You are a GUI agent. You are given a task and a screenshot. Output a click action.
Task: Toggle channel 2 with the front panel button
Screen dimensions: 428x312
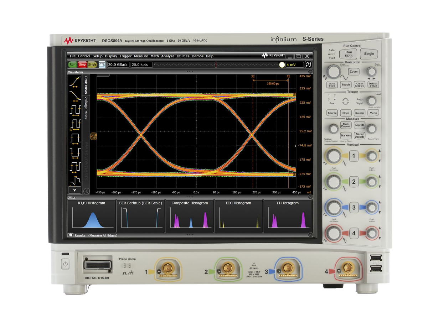point(354,182)
